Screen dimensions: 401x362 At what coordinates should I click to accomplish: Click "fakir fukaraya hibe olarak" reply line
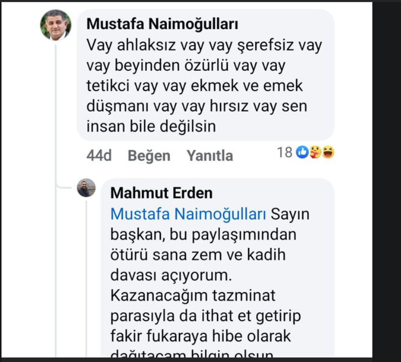pyautogui.click(x=201, y=335)
